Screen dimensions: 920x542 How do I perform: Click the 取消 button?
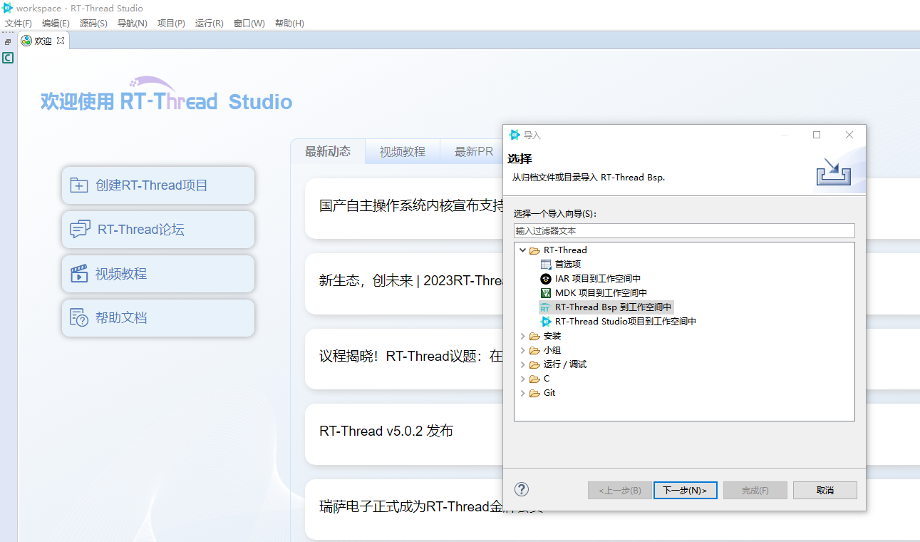click(825, 491)
